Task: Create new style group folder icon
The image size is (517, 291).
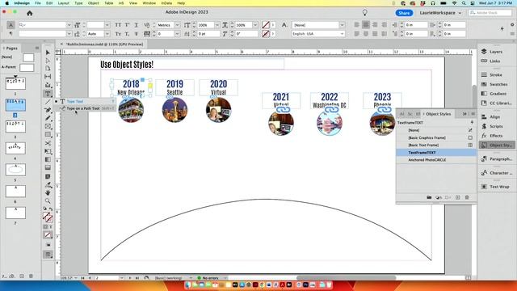Action: point(429,197)
